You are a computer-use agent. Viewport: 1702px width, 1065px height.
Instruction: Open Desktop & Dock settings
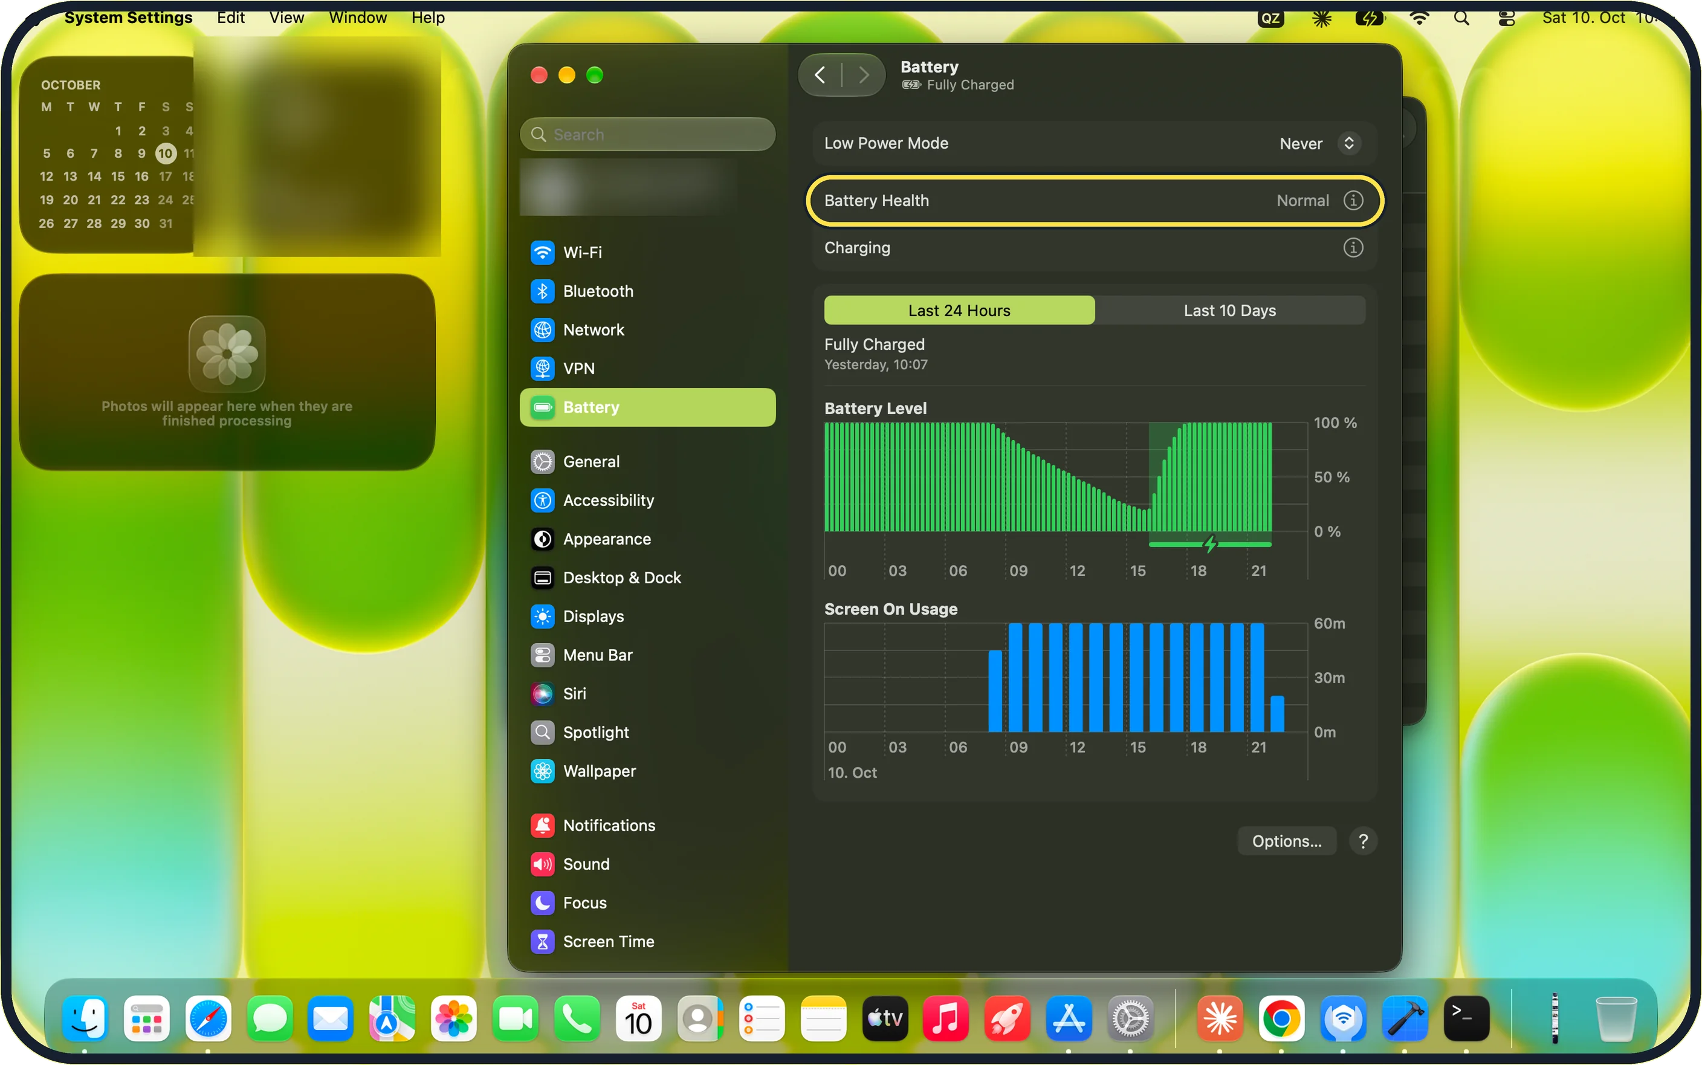click(x=647, y=578)
